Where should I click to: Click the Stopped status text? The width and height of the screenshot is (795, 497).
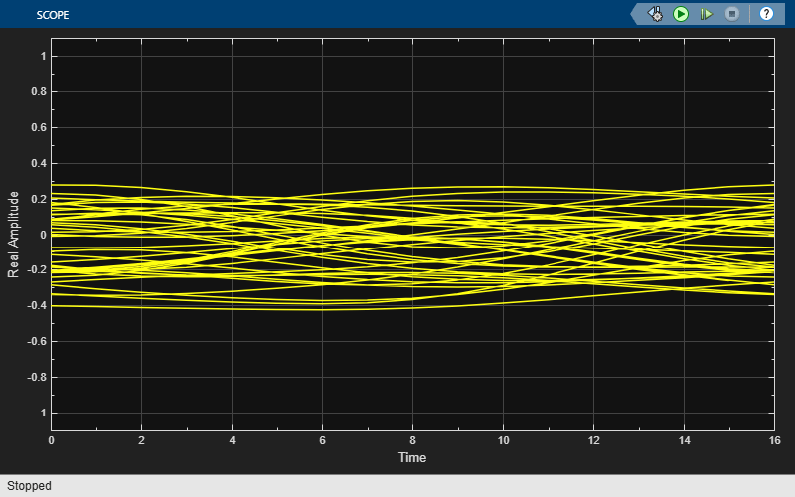click(x=29, y=486)
